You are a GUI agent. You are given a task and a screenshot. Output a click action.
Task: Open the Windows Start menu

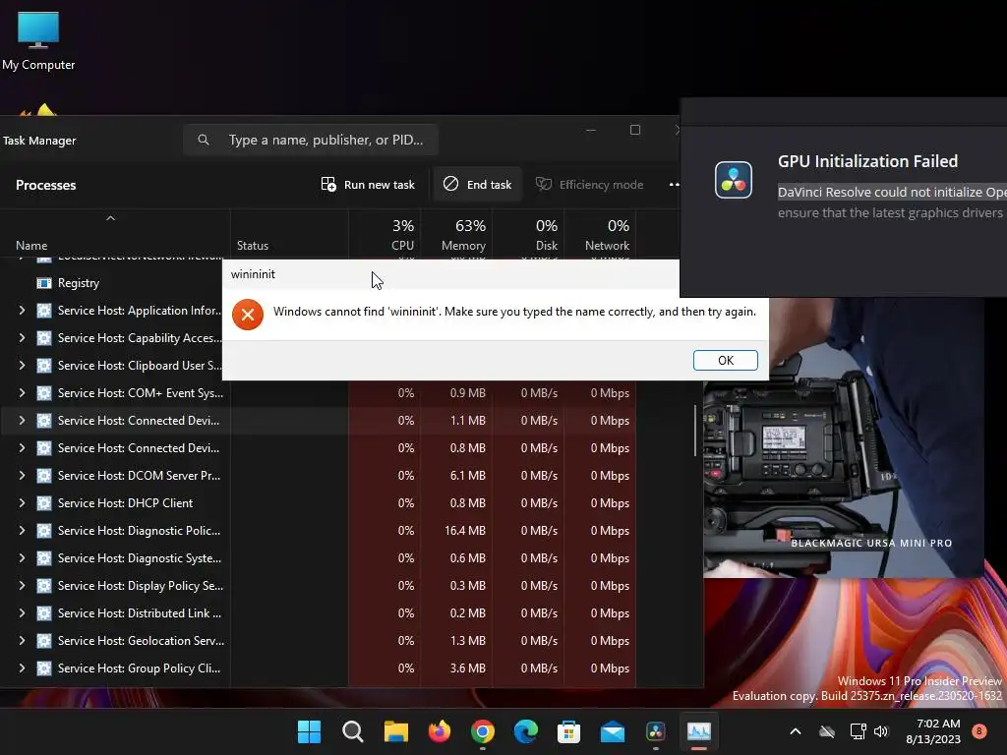pyautogui.click(x=309, y=731)
